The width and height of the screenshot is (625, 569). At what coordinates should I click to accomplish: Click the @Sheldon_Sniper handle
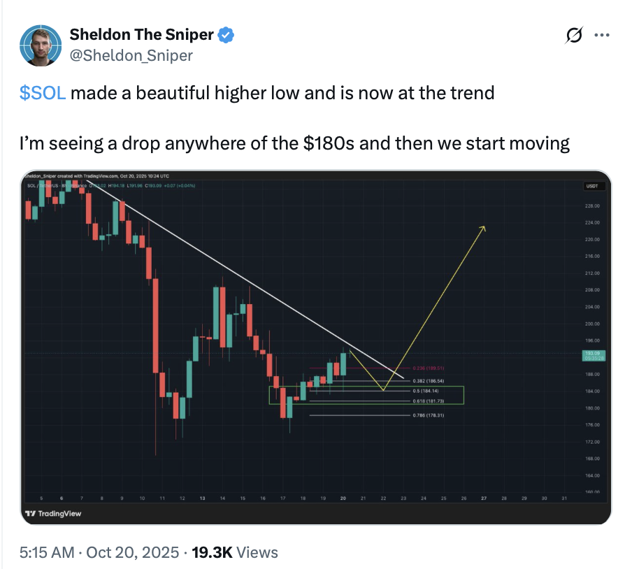click(x=130, y=55)
